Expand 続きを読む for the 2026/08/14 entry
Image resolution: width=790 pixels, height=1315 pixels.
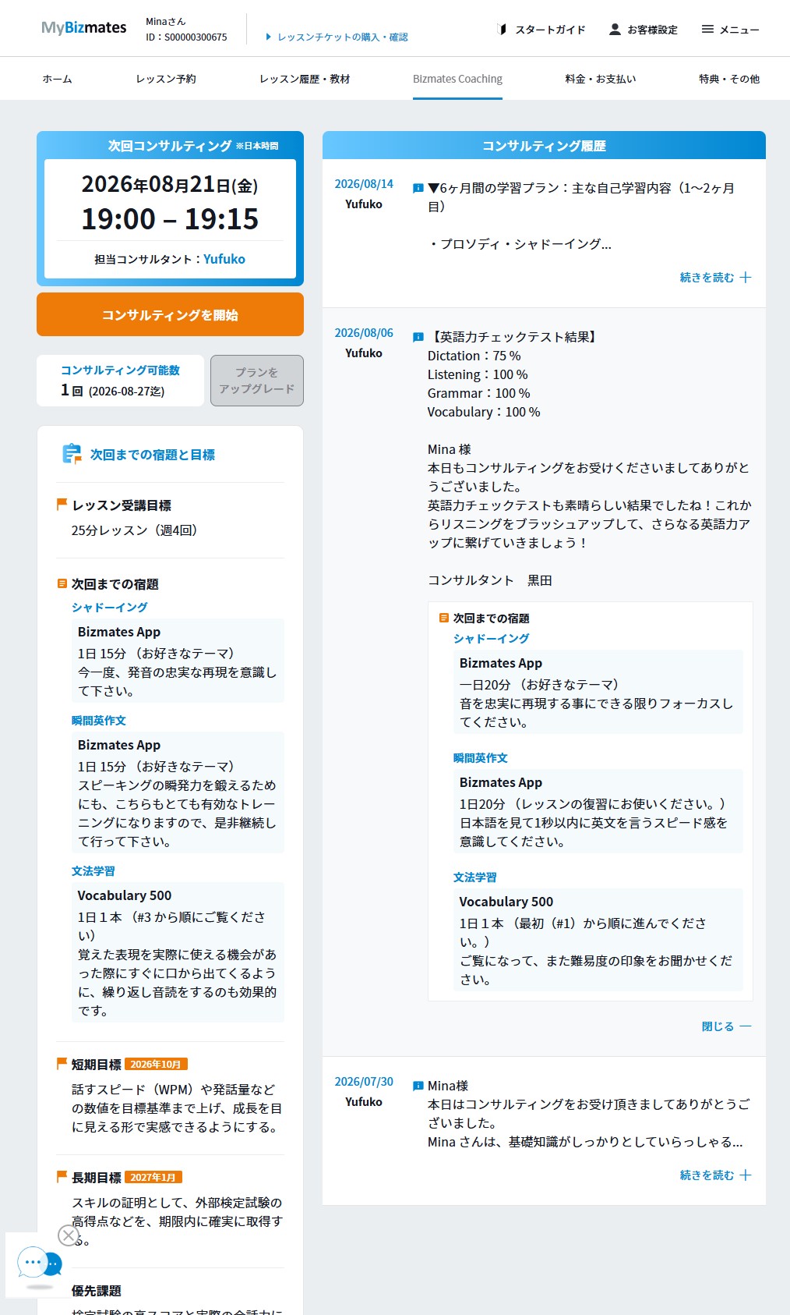tap(715, 278)
